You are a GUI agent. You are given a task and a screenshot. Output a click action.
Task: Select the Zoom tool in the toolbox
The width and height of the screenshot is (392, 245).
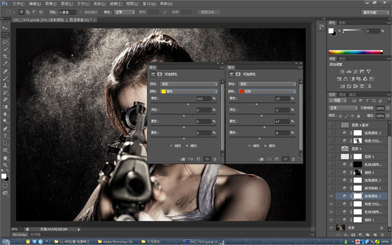click(x=6, y=164)
